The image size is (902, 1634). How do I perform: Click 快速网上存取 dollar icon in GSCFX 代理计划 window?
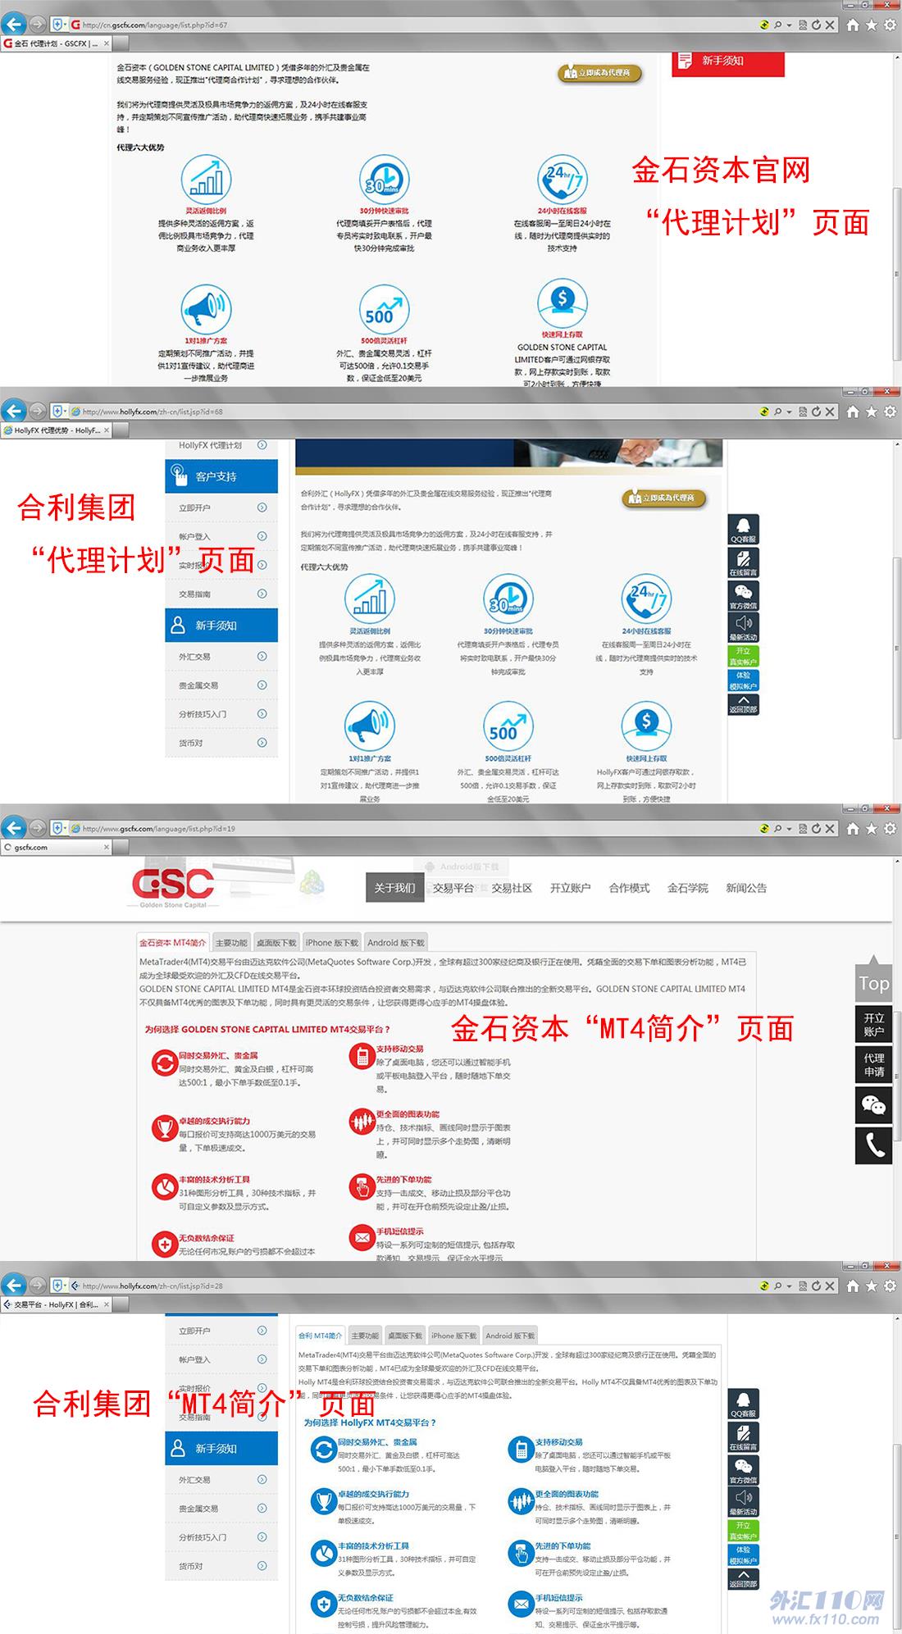[562, 303]
